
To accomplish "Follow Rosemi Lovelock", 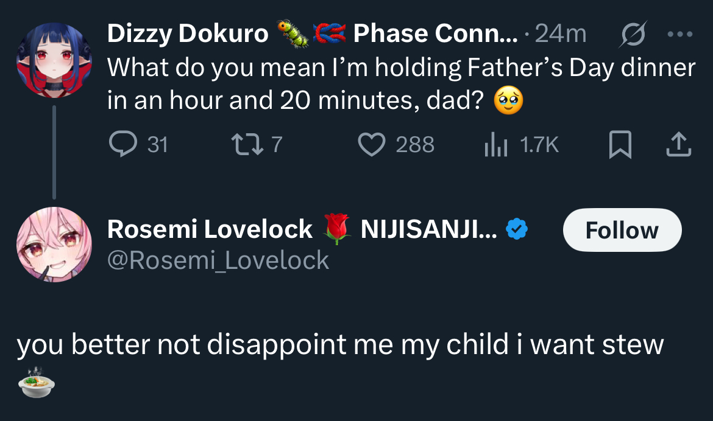I will [x=622, y=230].
